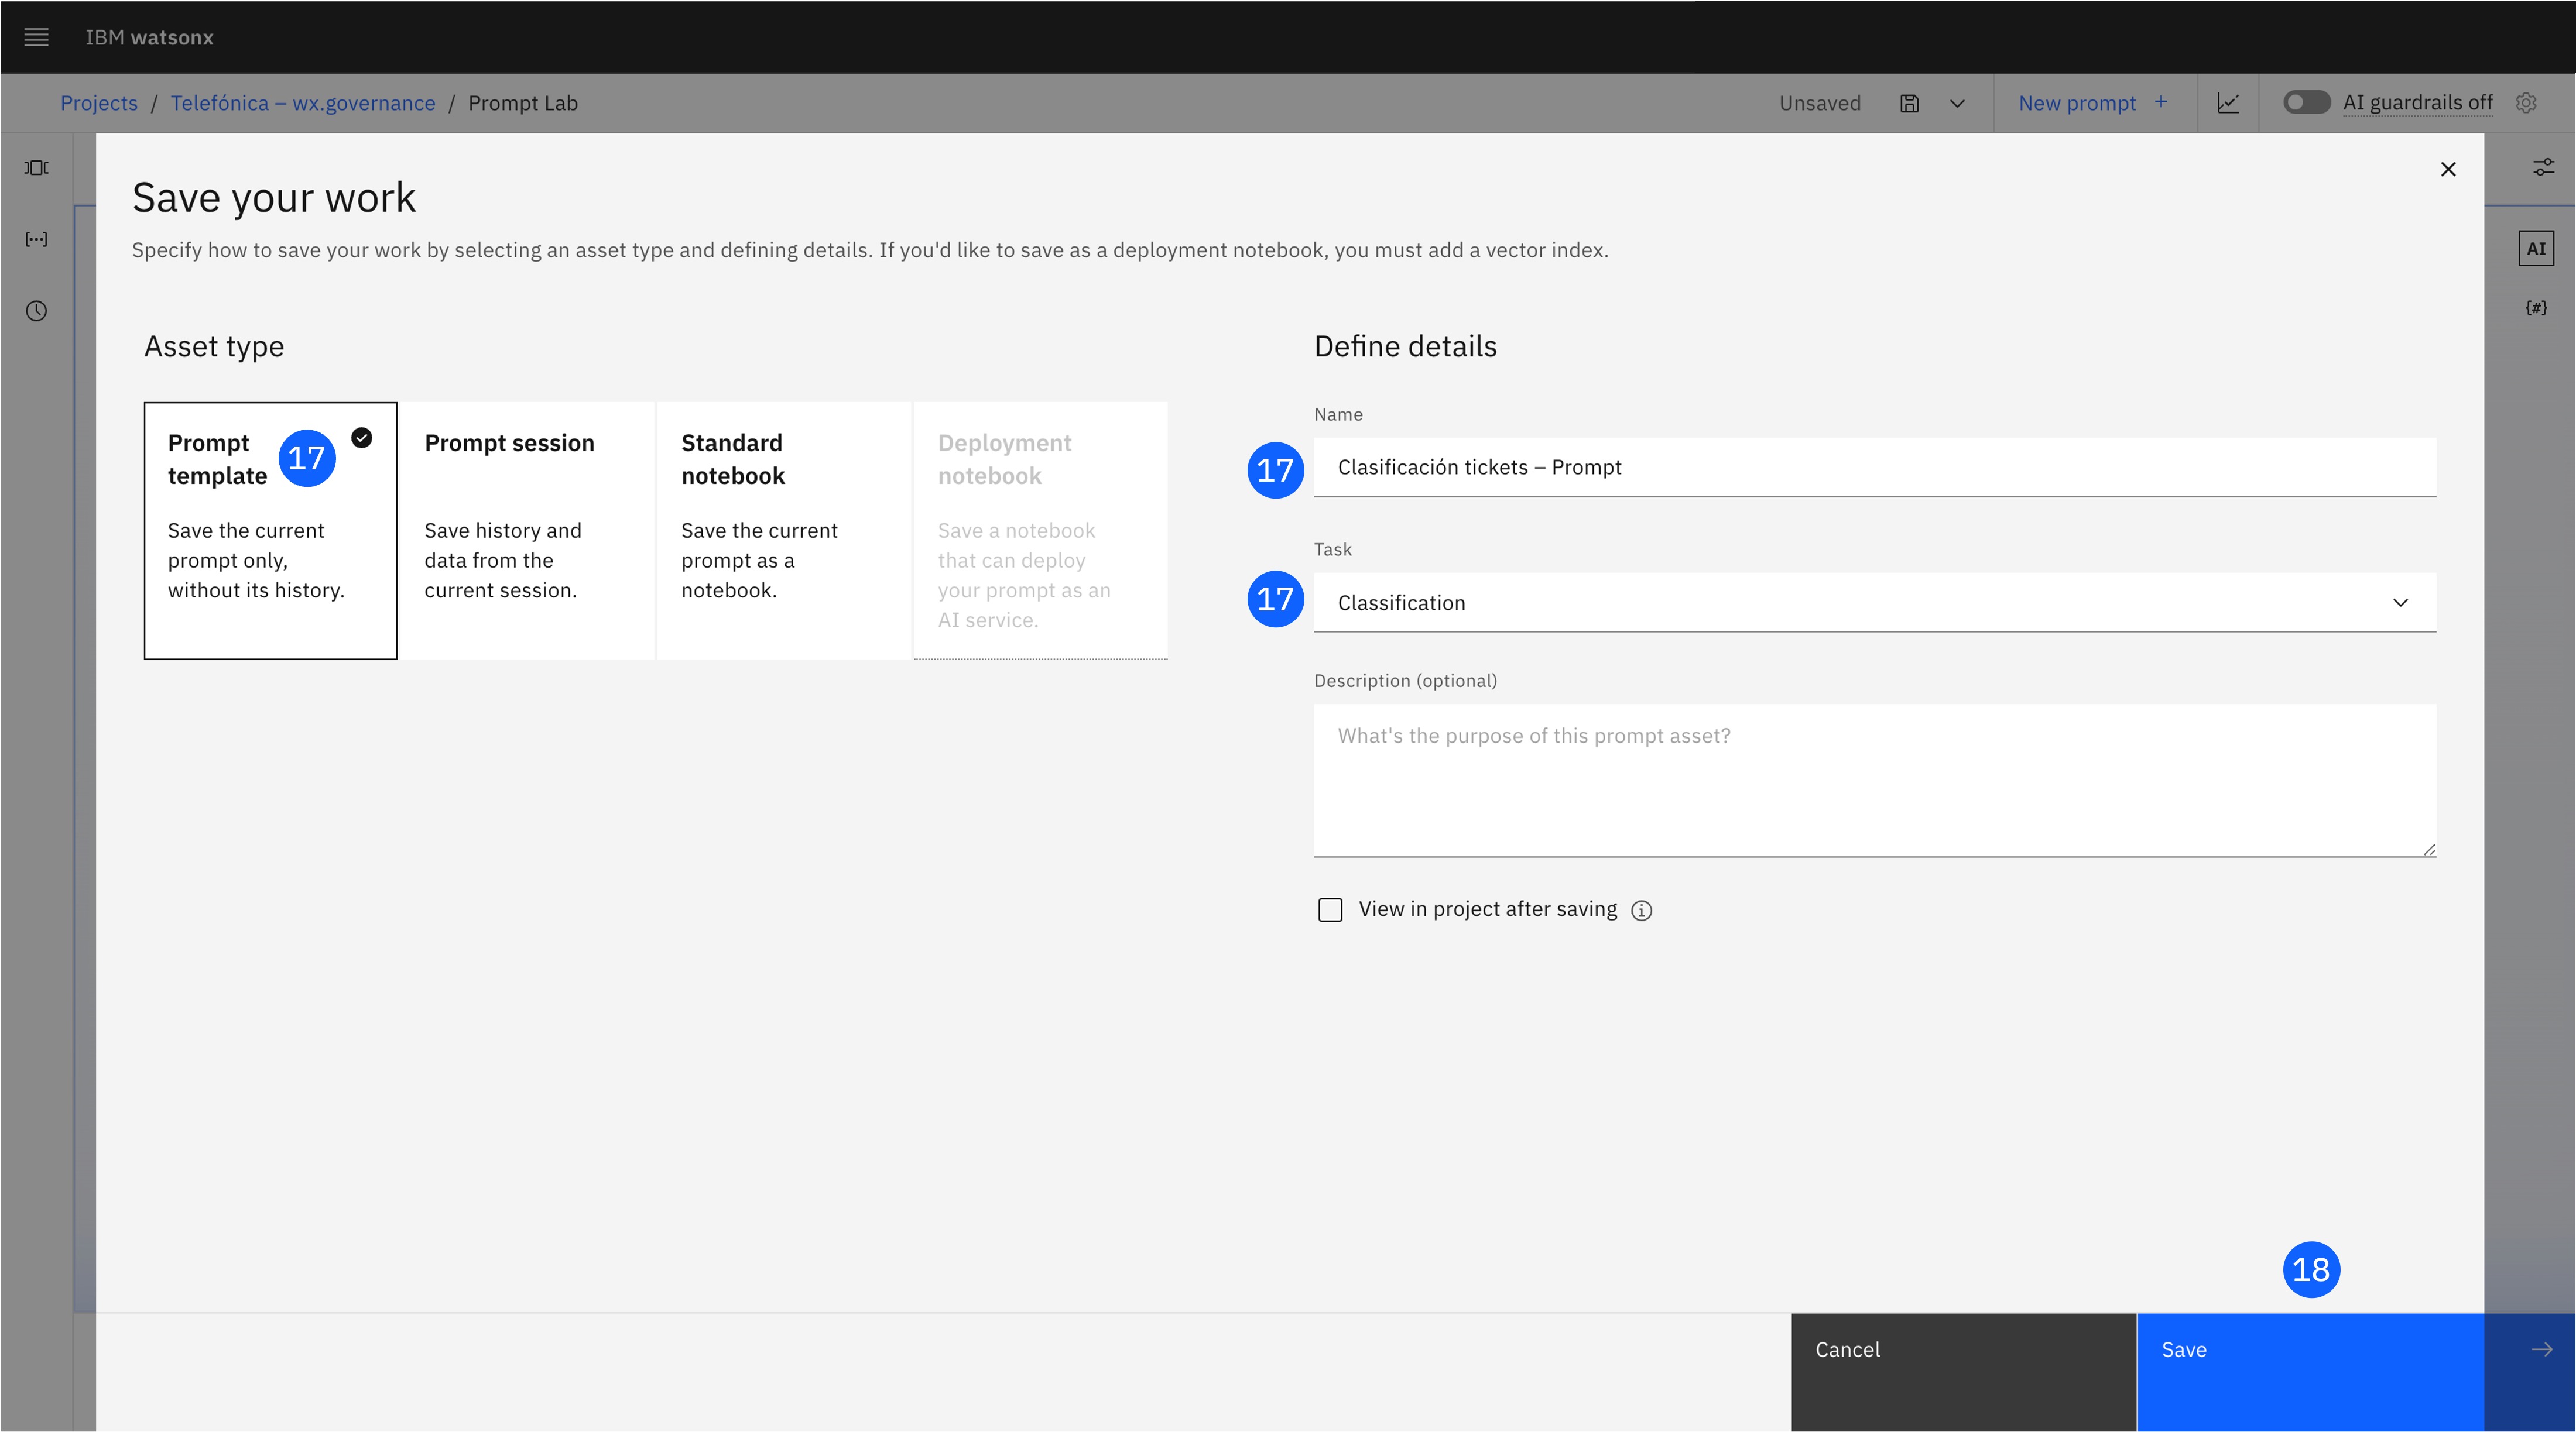The image size is (2576, 1432).
Task: Click the Unsaved status text
Action: [x=1820, y=103]
